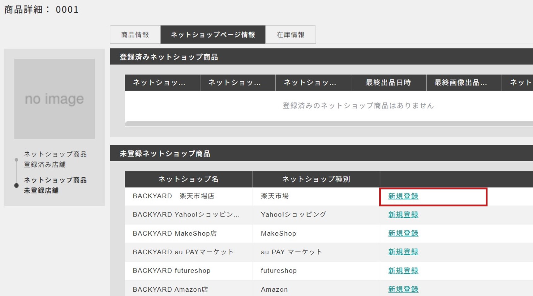Click 新規登録 for BACKYARD Amazon店
Image resolution: width=533 pixels, height=296 pixels.
(x=403, y=289)
